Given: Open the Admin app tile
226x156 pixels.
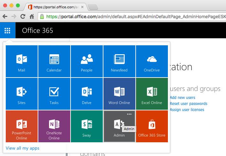Looking at the screenshot, I should (x=119, y=126).
